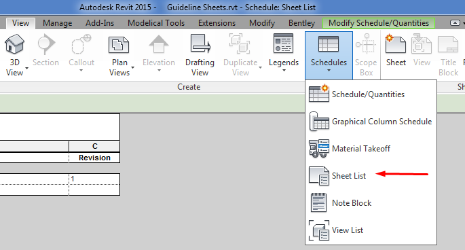The width and height of the screenshot is (465, 250).
Task: Click the Elevation tool icon
Action: click(x=159, y=44)
